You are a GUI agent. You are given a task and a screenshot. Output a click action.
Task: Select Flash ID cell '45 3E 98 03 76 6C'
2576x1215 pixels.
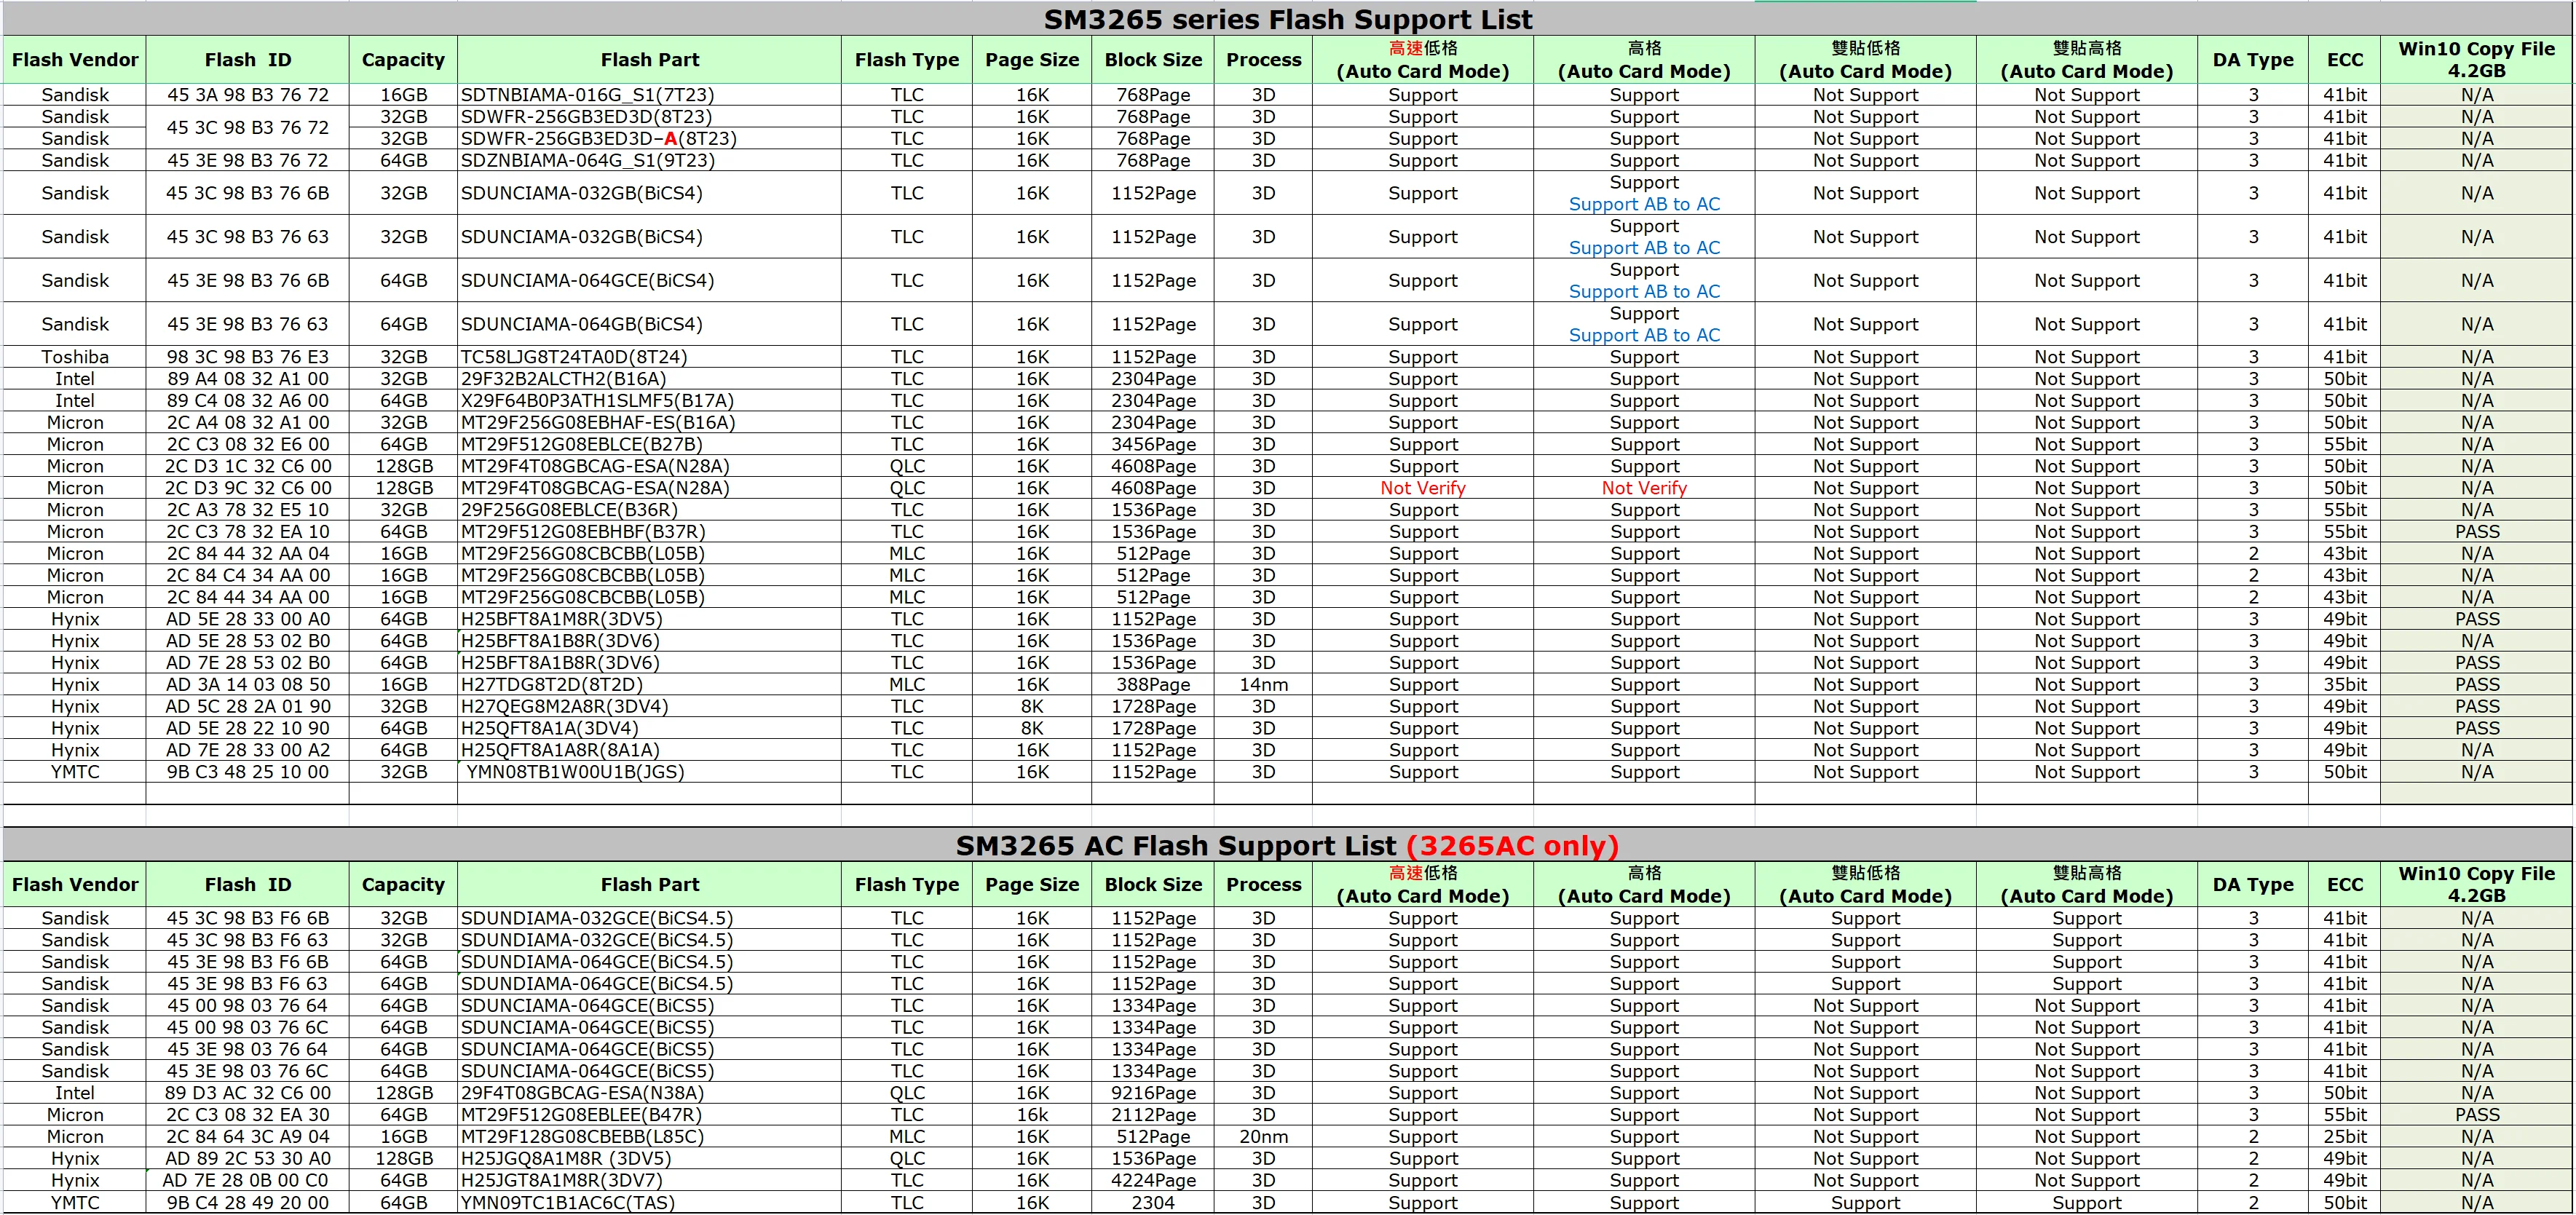pos(248,1072)
